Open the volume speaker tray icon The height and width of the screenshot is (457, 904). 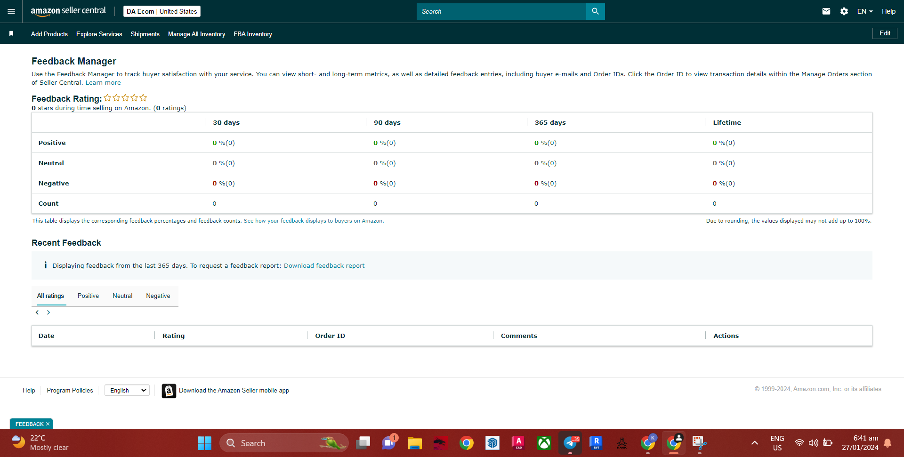click(x=813, y=443)
